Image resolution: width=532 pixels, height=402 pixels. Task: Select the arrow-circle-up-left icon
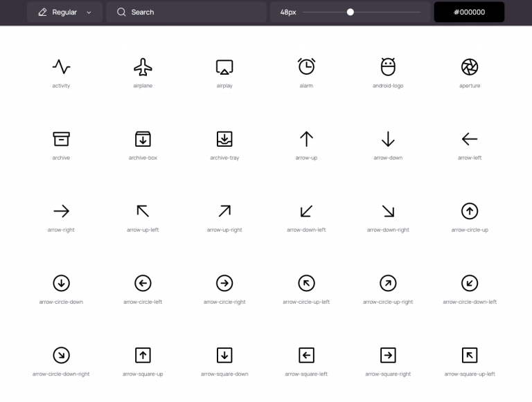click(x=306, y=283)
